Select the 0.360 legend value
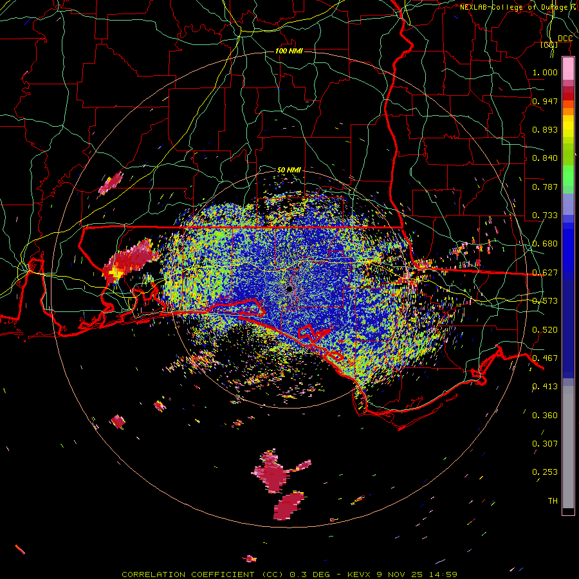This screenshot has width=579, height=579. (x=545, y=416)
